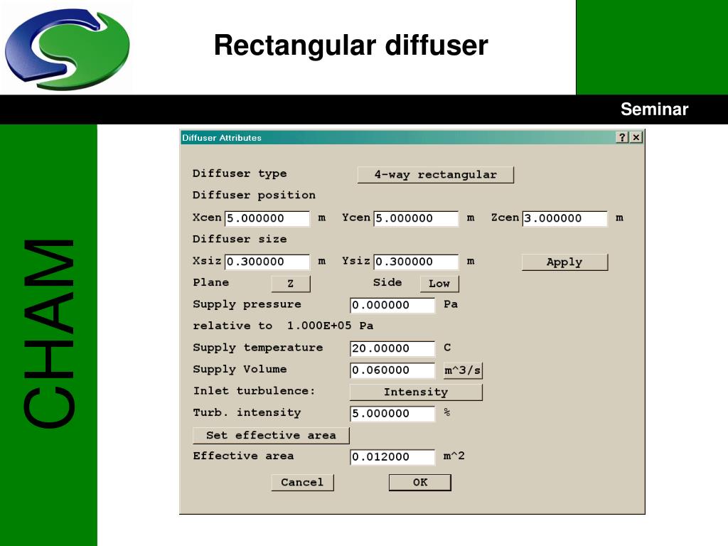This screenshot has width=728, height=546.
Task: Click the 'm^2' unit text
Action: (x=454, y=456)
